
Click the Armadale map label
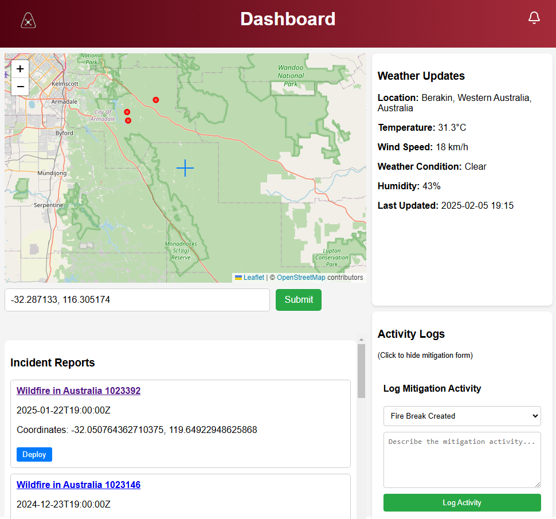coord(64,102)
